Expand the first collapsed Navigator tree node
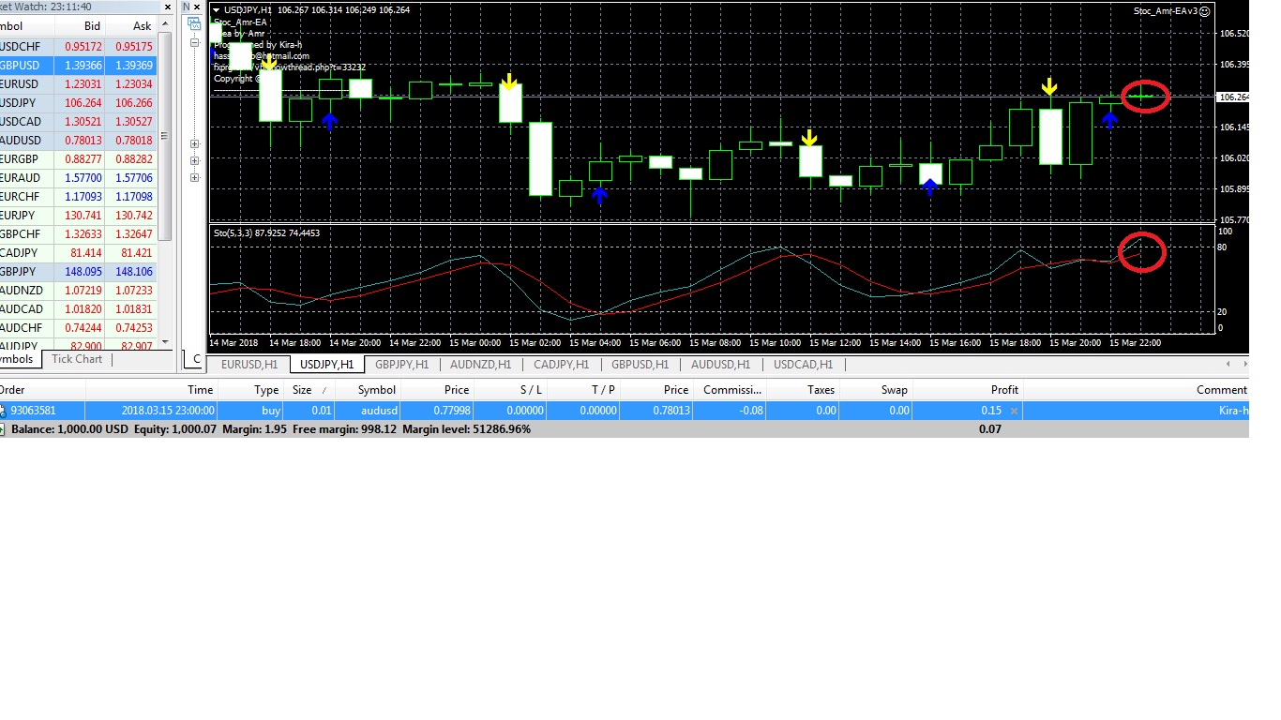 195,144
